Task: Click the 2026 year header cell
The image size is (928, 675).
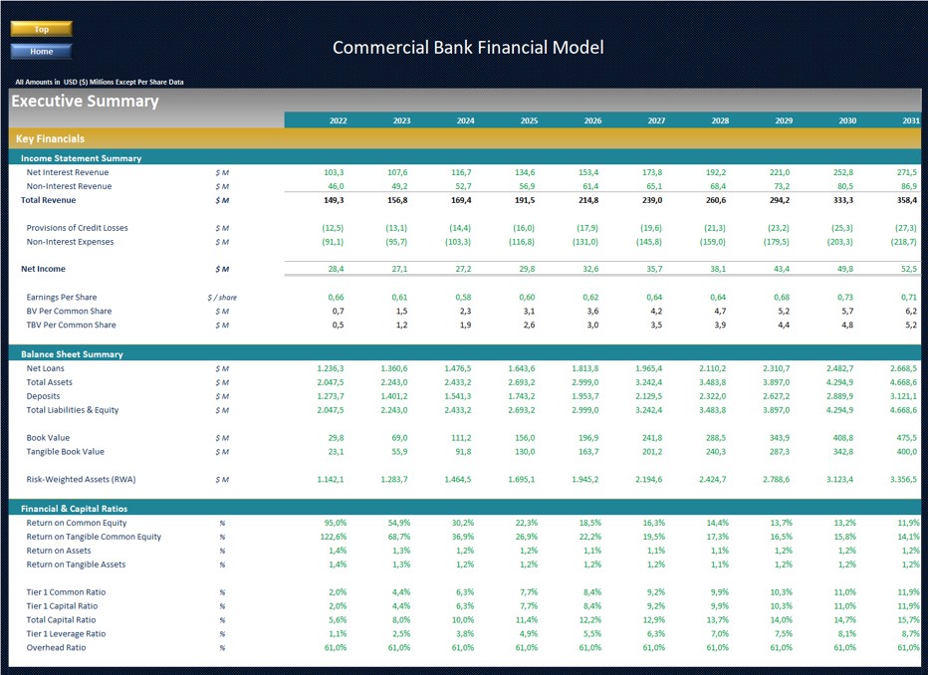Action: [x=592, y=119]
